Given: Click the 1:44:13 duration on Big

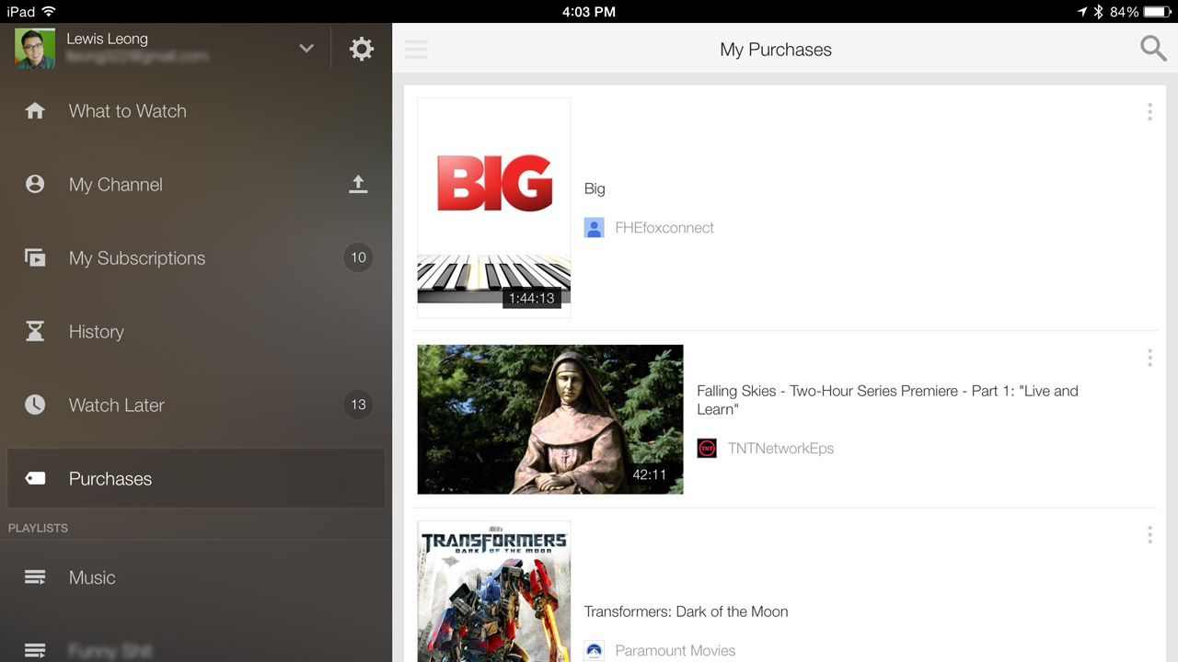Looking at the screenshot, I should click(532, 298).
